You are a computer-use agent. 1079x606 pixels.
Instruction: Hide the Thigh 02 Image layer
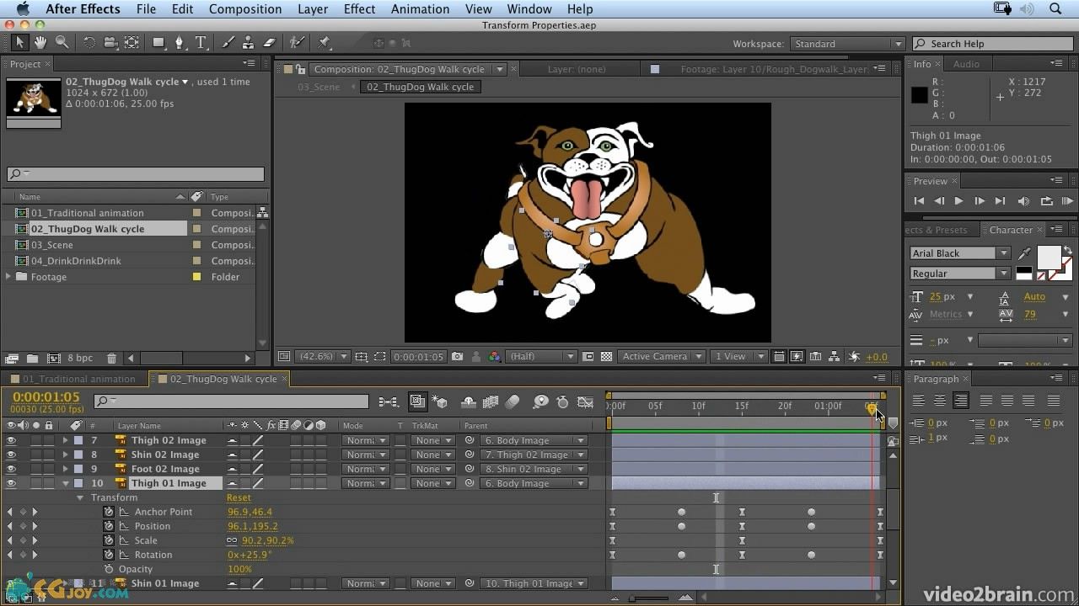(11, 440)
